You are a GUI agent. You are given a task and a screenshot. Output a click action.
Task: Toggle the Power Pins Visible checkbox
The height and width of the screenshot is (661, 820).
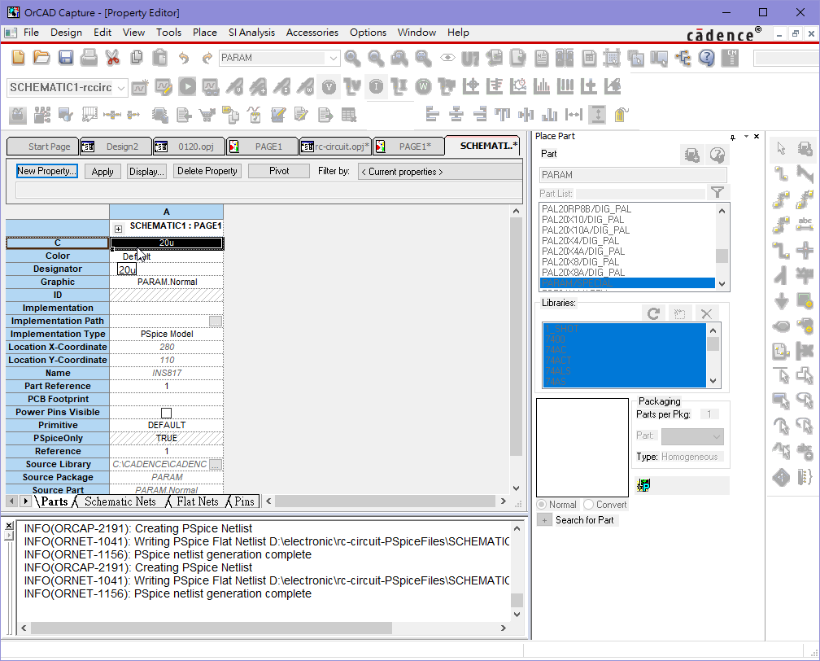[x=166, y=413]
